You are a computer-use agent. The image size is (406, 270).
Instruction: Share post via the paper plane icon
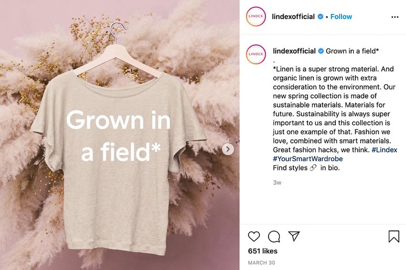294,236
